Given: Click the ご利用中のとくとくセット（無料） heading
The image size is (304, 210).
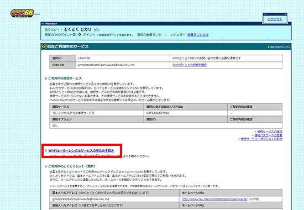Looking at the screenshot, I should tap(71, 166).
